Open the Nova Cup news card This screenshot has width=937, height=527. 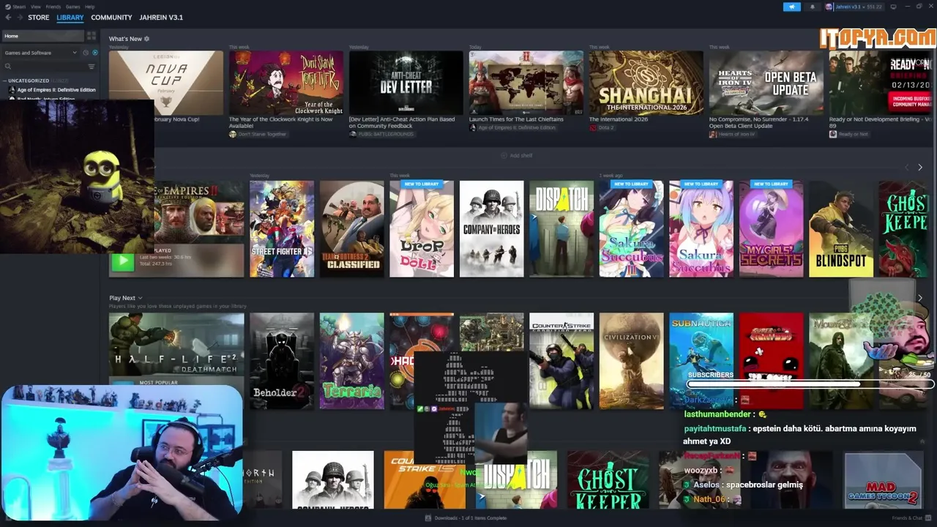click(x=166, y=83)
